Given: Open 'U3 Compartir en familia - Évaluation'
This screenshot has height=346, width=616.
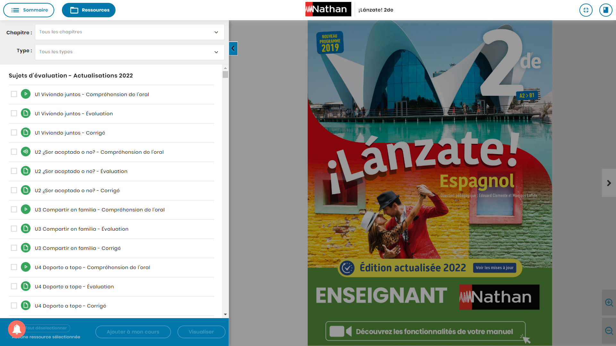Looking at the screenshot, I should point(81,229).
